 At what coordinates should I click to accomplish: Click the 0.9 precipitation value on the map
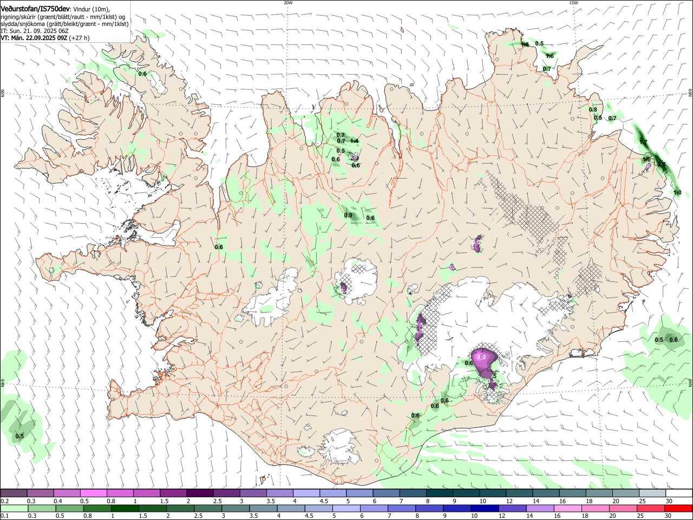(349, 216)
